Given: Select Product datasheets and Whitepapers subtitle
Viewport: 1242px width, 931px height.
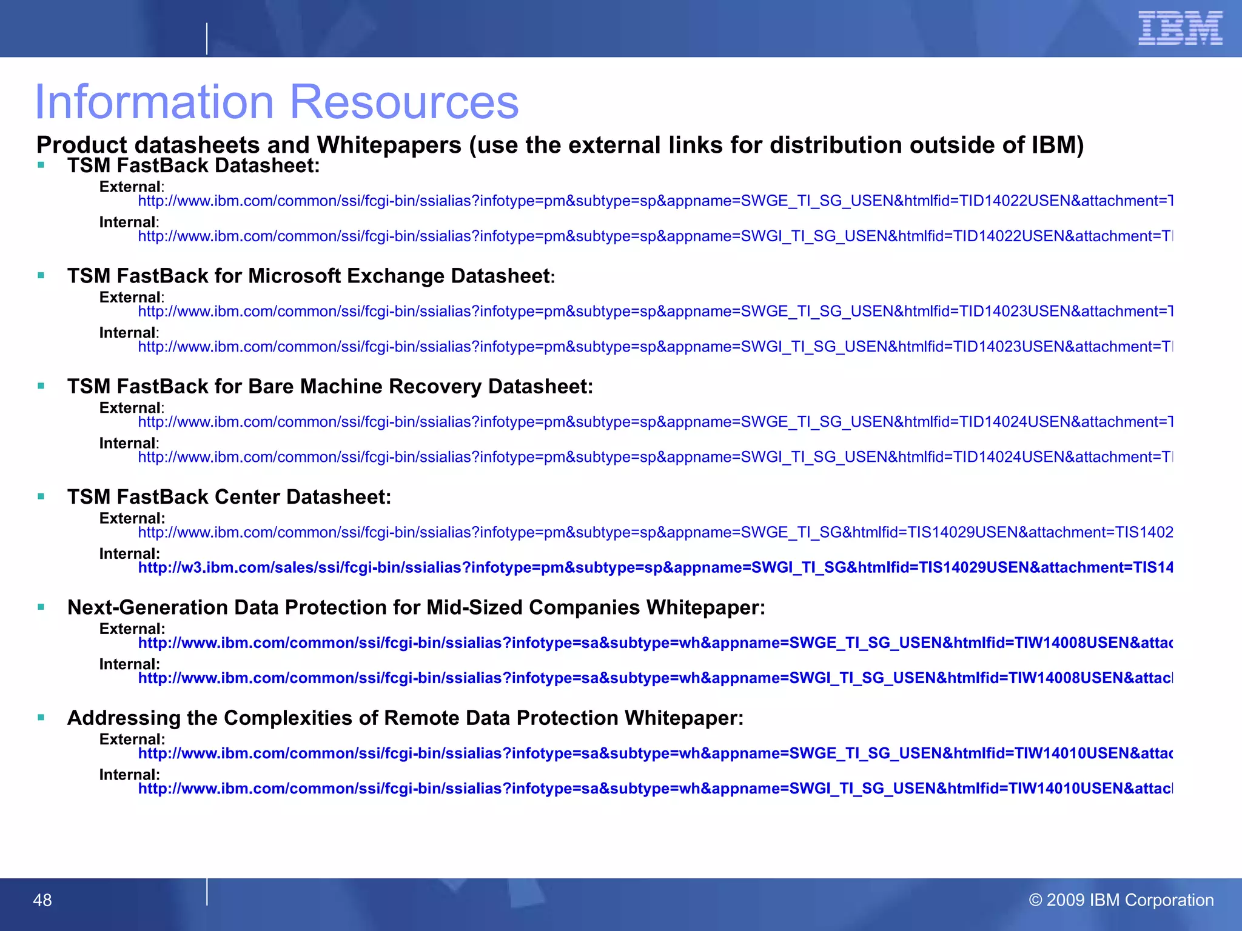Looking at the screenshot, I should pyautogui.click(x=560, y=145).
